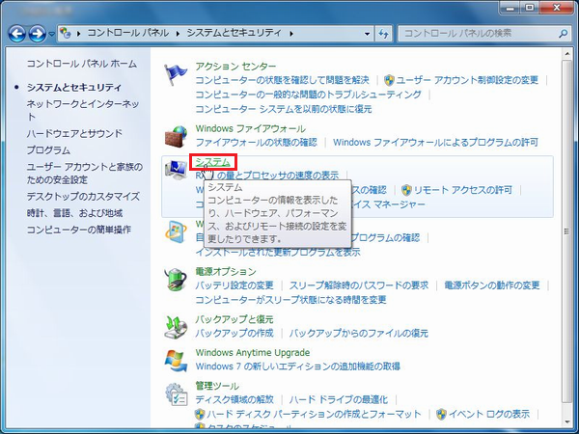Image resolution: width=579 pixels, height=434 pixels.
Task: Click コンピューターがスリープ状態になる時間を変更 link
Action: [290, 300]
